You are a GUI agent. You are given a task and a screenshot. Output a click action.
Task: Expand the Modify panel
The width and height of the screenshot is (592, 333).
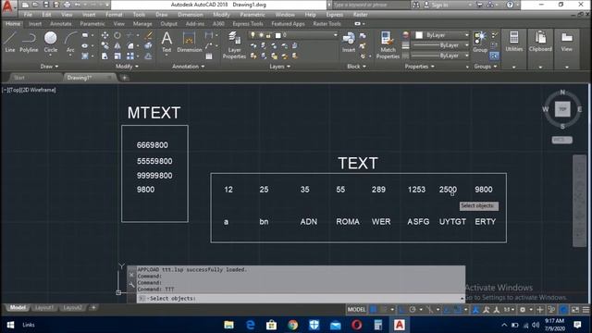[x=127, y=67]
